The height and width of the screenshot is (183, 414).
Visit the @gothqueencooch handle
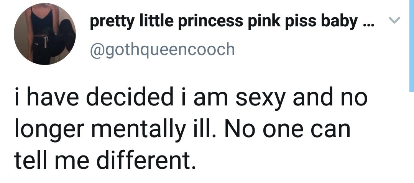(x=162, y=49)
